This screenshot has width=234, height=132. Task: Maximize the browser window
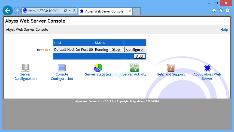pos(216,3)
